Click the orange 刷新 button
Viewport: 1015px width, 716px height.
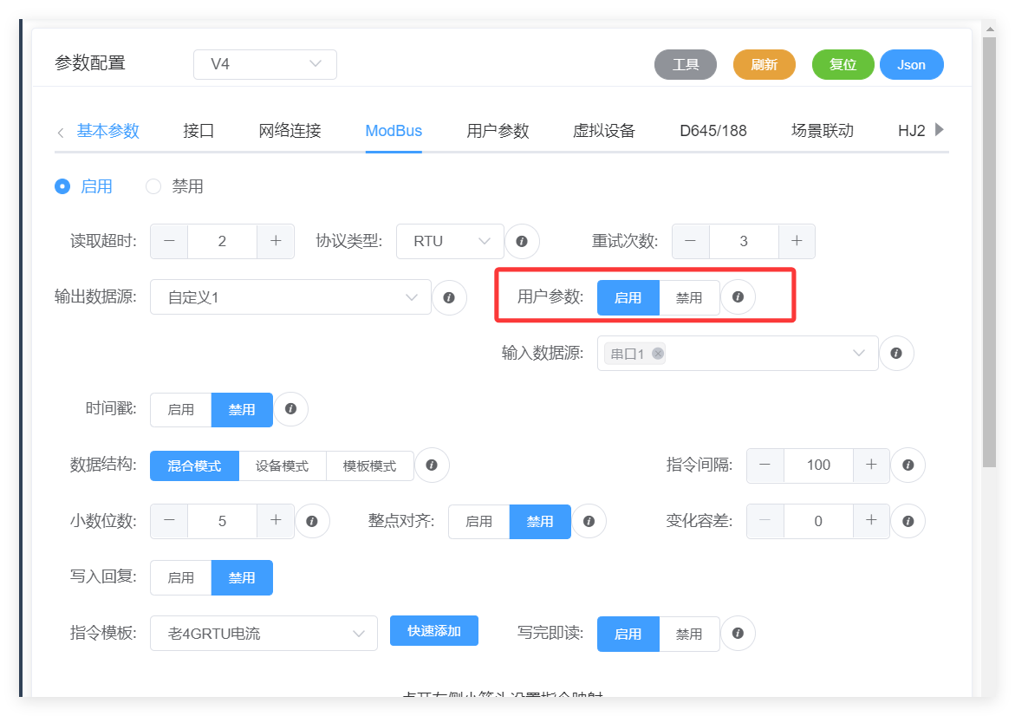[764, 65]
